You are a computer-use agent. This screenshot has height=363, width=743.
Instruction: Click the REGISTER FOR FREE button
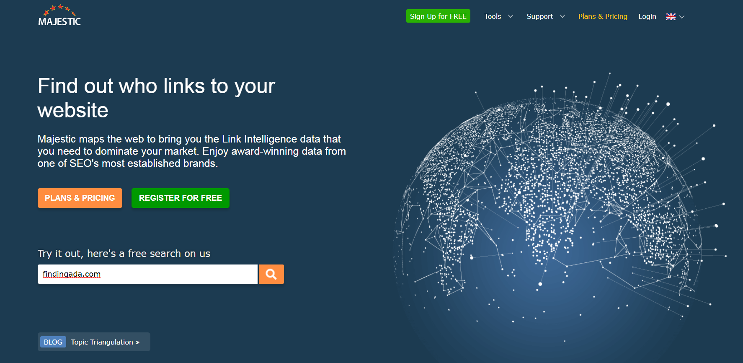(181, 198)
